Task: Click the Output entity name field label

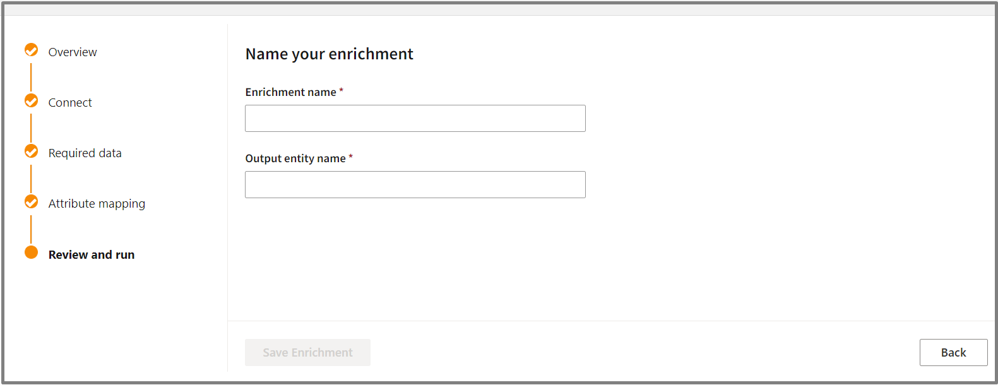Action: pos(295,158)
